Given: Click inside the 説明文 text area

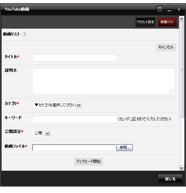Looking at the screenshot, I should click(x=104, y=81).
